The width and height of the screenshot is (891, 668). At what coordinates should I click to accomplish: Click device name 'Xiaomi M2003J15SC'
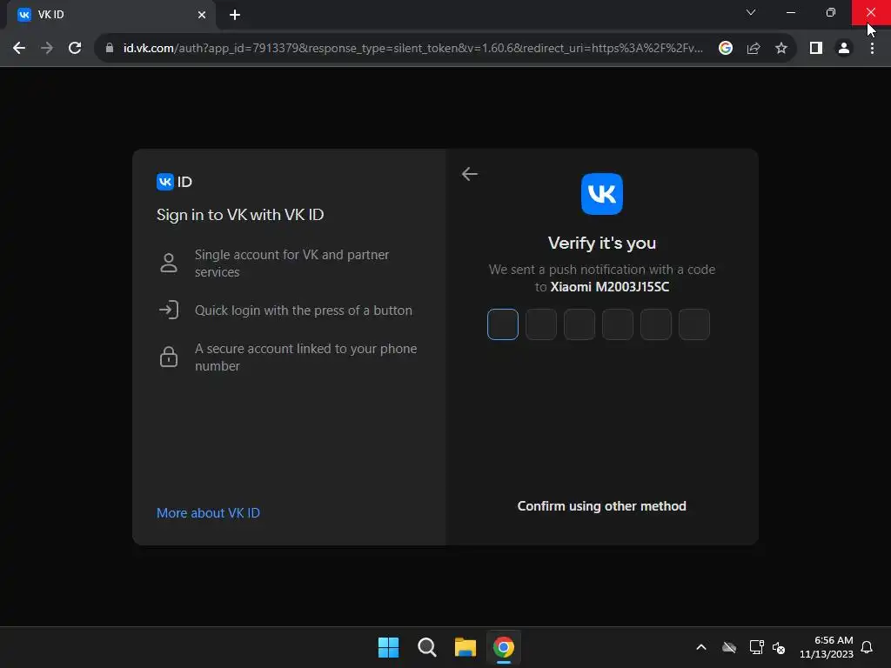pyautogui.click(x=610, y=287)
